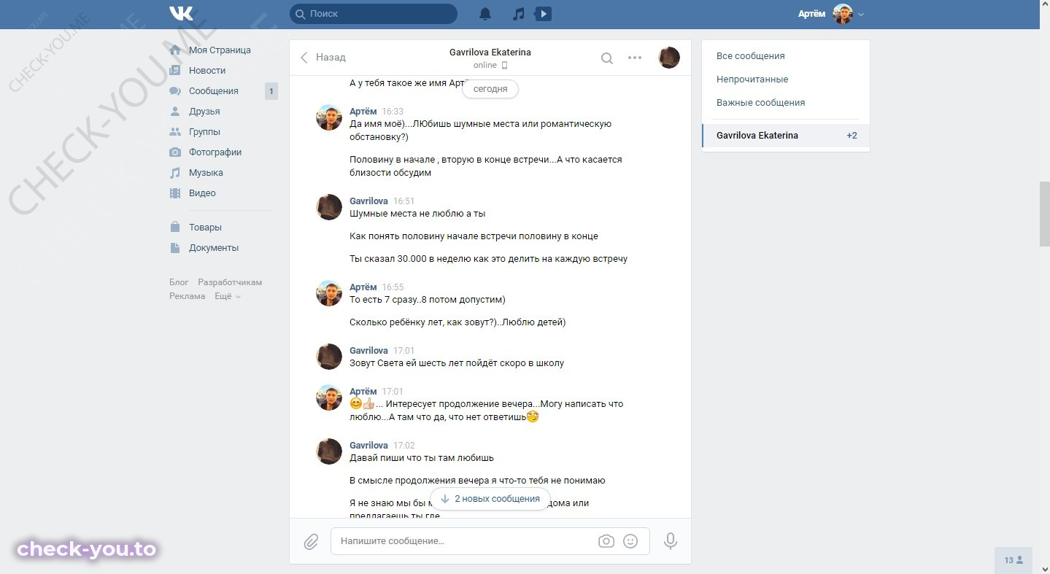Jump to 2 новых сообщения
Viewport: 1050px width, 574px height.
pos(490,499)
